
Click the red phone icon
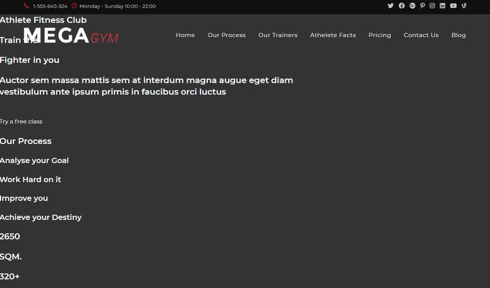click(26, 6)
